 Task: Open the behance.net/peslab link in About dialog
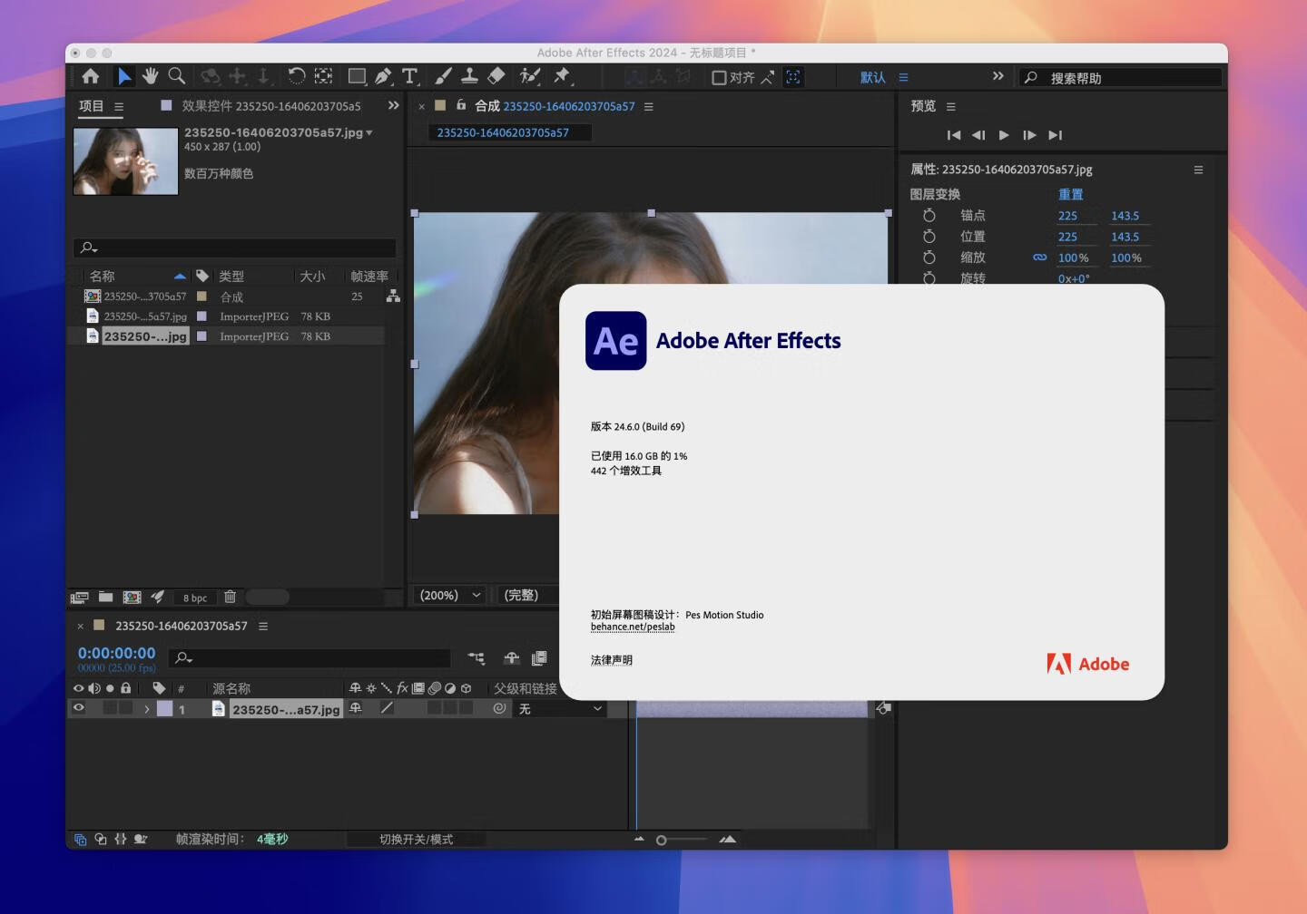(x=633, y=627)
